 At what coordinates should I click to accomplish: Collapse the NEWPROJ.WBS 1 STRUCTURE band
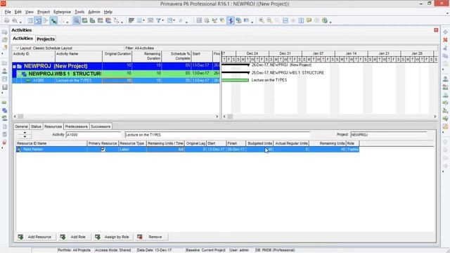pyautogui.click(x=19, y=74)
